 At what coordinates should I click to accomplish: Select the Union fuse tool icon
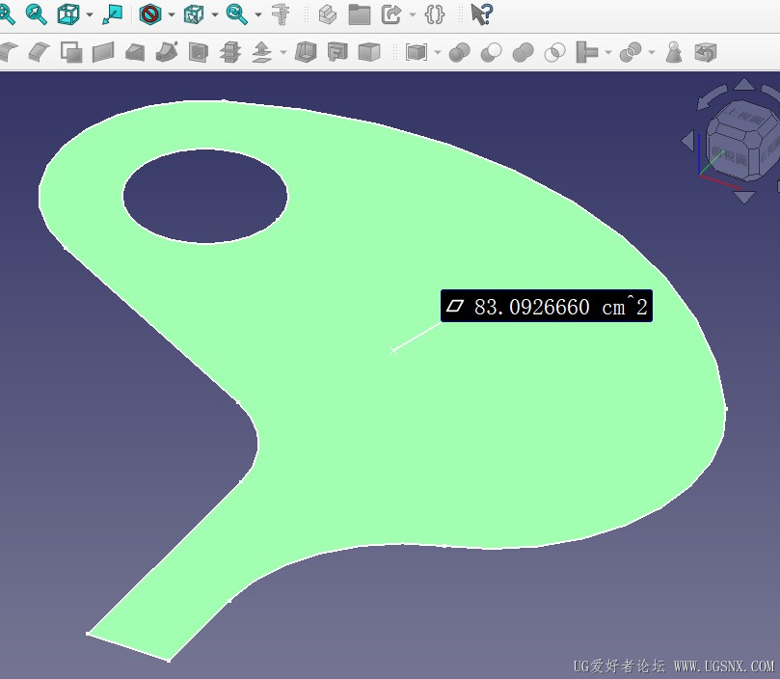click(524, 52)
